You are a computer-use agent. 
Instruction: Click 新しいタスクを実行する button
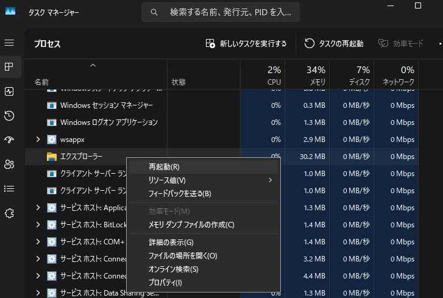coord(246,44)
